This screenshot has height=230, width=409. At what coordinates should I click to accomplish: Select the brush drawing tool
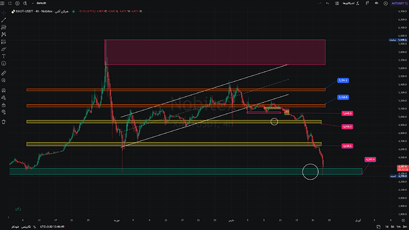click(x=4, y=49)
